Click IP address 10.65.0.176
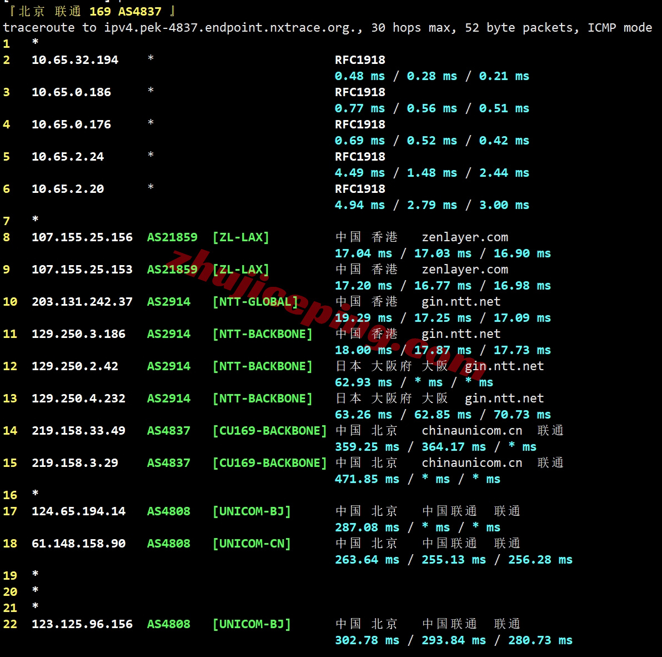This screenshot has width=662, height=657. click(71, 124)
